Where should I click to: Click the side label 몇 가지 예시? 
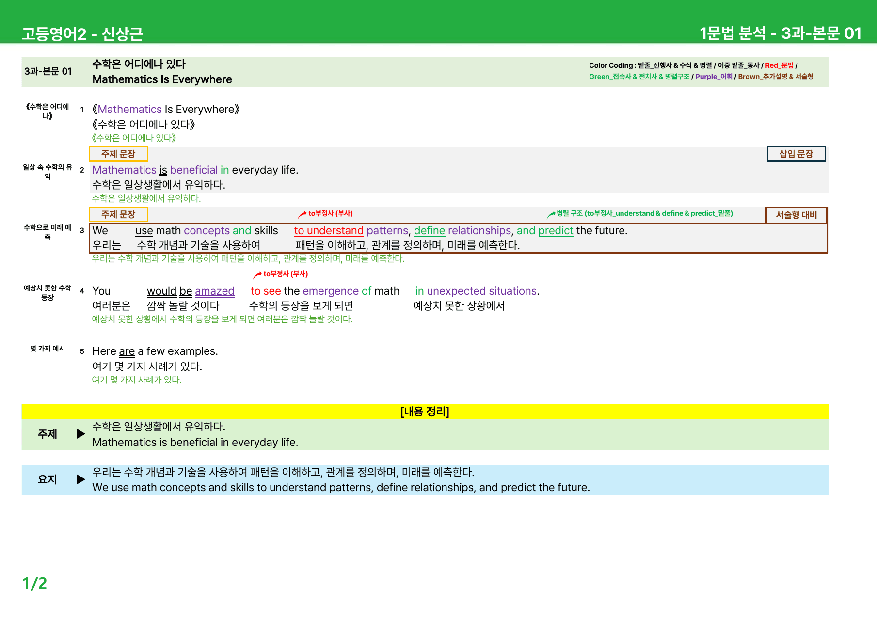click(x=48, y=349)
